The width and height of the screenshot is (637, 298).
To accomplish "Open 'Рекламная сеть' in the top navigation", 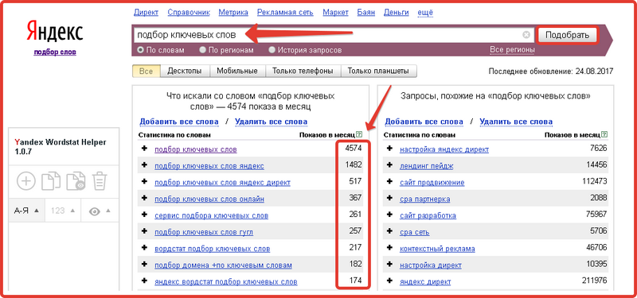I will pos(285,12).
